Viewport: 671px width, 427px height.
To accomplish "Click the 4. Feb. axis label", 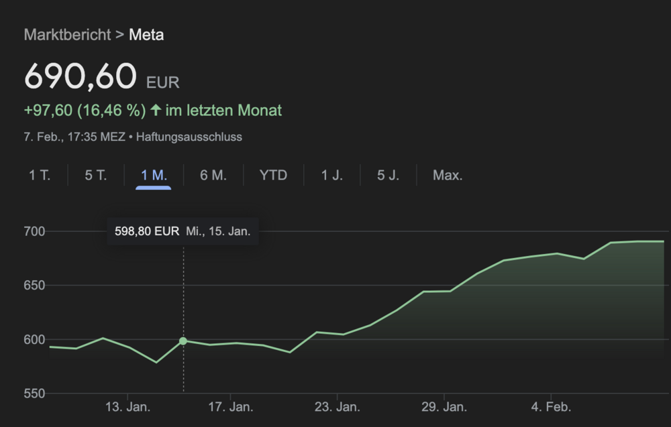I will click(x=551, y=407).
